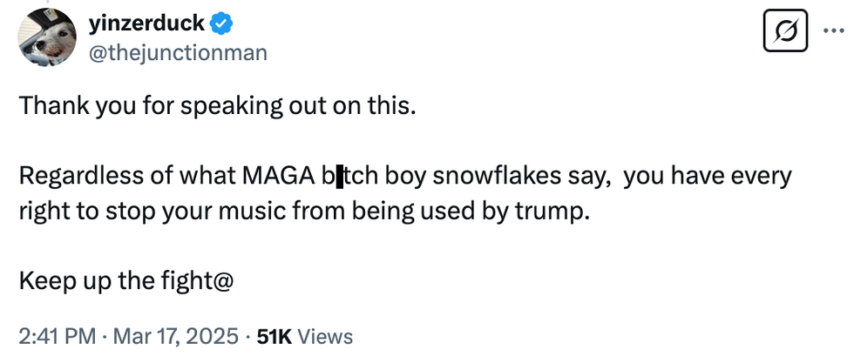Click the "Thank you for speaking out" line
854x363 pixels.
[x=218, y=106]
